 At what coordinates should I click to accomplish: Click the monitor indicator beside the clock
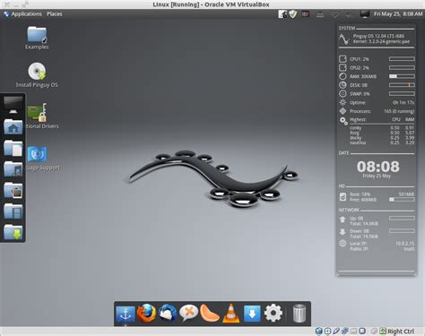pyautogui.click(x=365, y=14)
